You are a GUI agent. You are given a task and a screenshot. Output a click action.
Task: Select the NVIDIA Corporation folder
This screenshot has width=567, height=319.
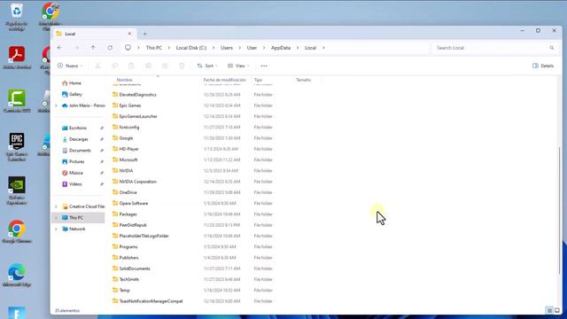click(138, 182)
